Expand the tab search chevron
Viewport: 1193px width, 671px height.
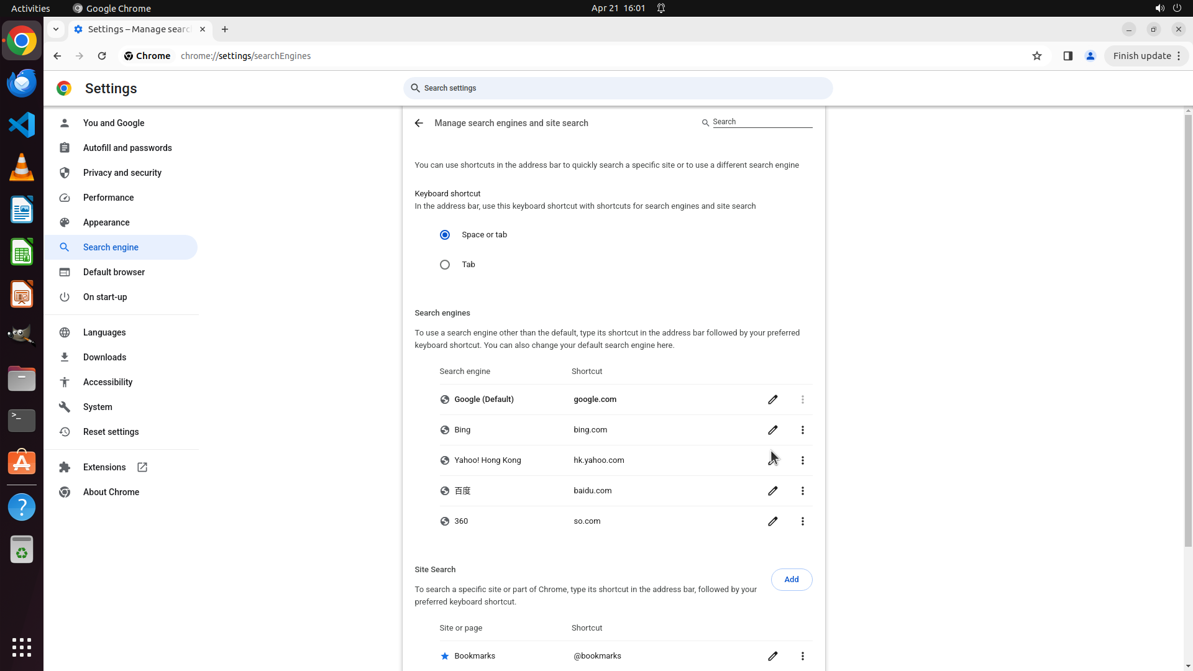pyautogui.click(x=56, y=29)
